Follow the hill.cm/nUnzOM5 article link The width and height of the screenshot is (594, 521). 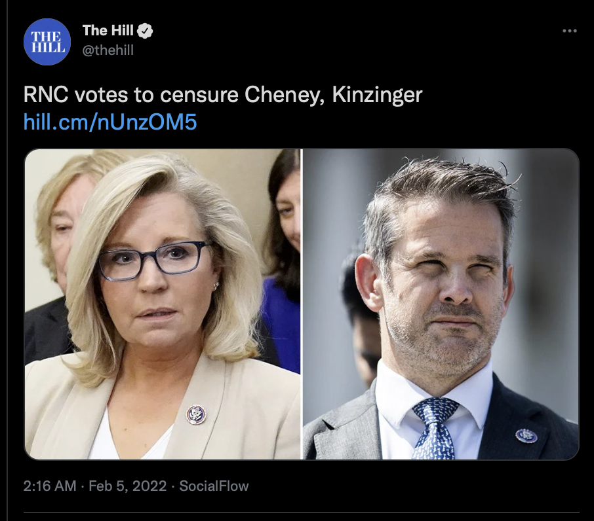click(x=110, y=122)
